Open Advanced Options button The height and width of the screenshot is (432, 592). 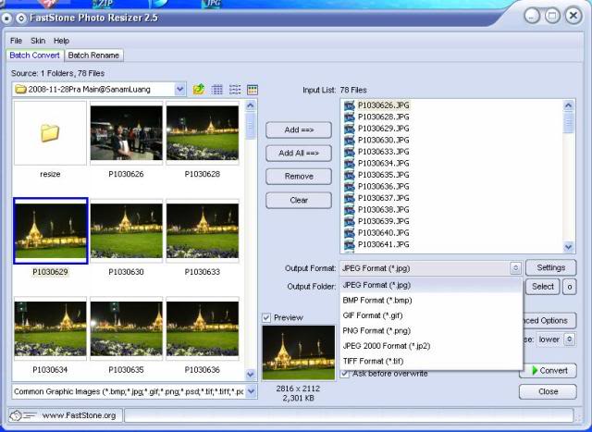click(x=549, y=321)
